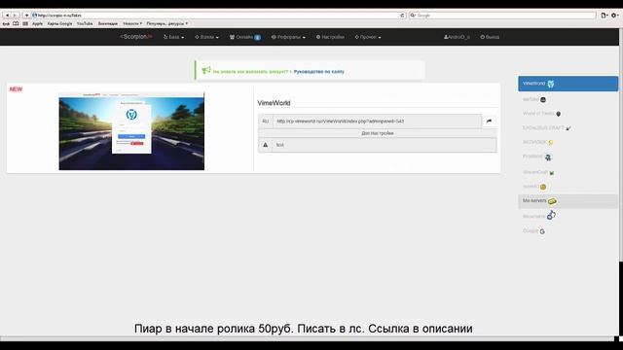Open the page menu icon in the toolbar
This screenshot has height=350, width=623.
605,16
